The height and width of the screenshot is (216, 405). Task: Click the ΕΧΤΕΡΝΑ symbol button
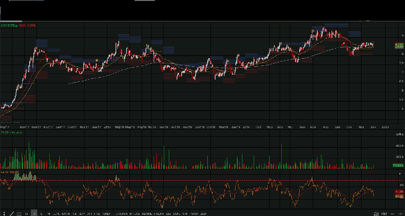coord(121,214)
